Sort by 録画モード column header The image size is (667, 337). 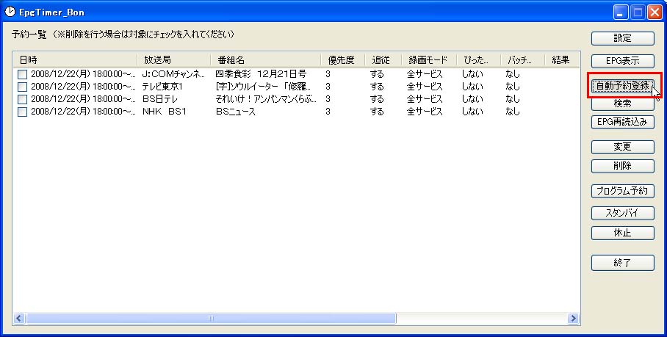tap(429, 60)
